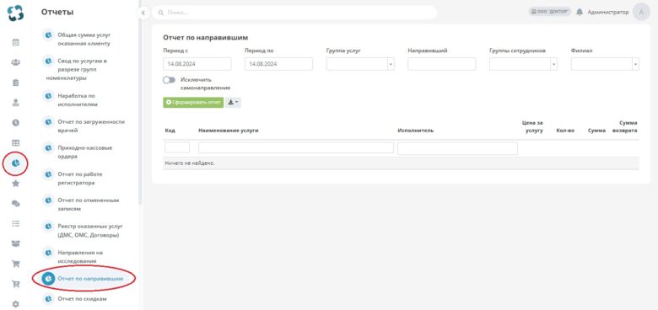Viewport: 658px width, 310px height.
Task: Toggle Исключить самонаправления switch
Action: coord(169,79)
